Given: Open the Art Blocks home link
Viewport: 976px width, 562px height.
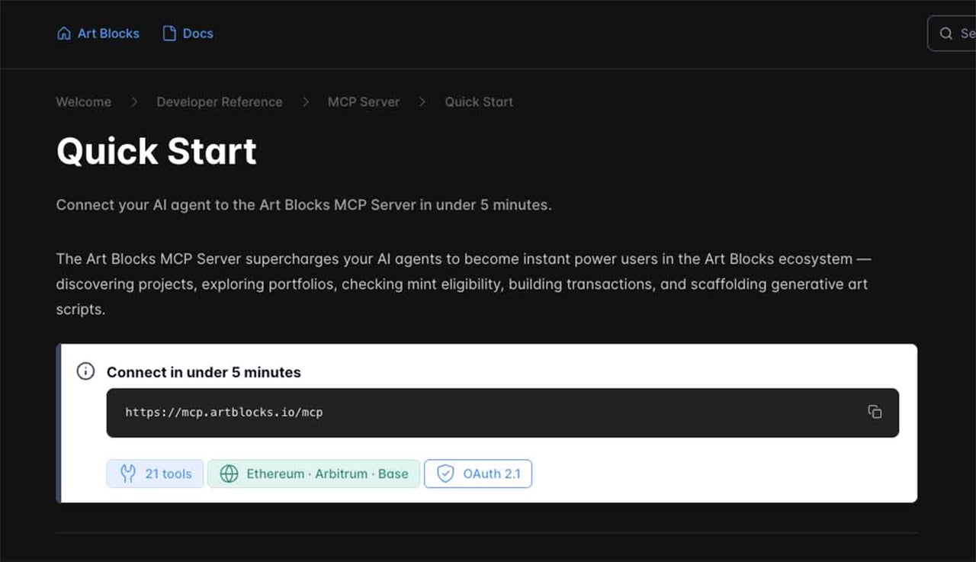Looking at the screenshot, I should click(x=98, y=34).
